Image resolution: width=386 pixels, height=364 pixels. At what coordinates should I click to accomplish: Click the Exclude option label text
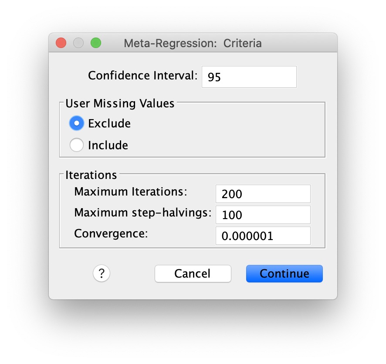pyautogui.click(x=109, y=124)
